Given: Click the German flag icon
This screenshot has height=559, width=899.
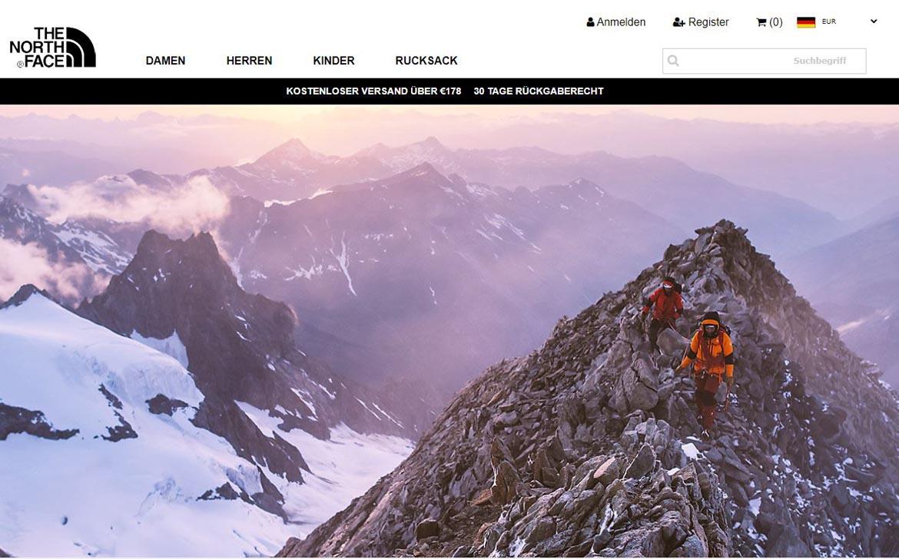Looking at the screenshot, I should (x=805, y=22).
